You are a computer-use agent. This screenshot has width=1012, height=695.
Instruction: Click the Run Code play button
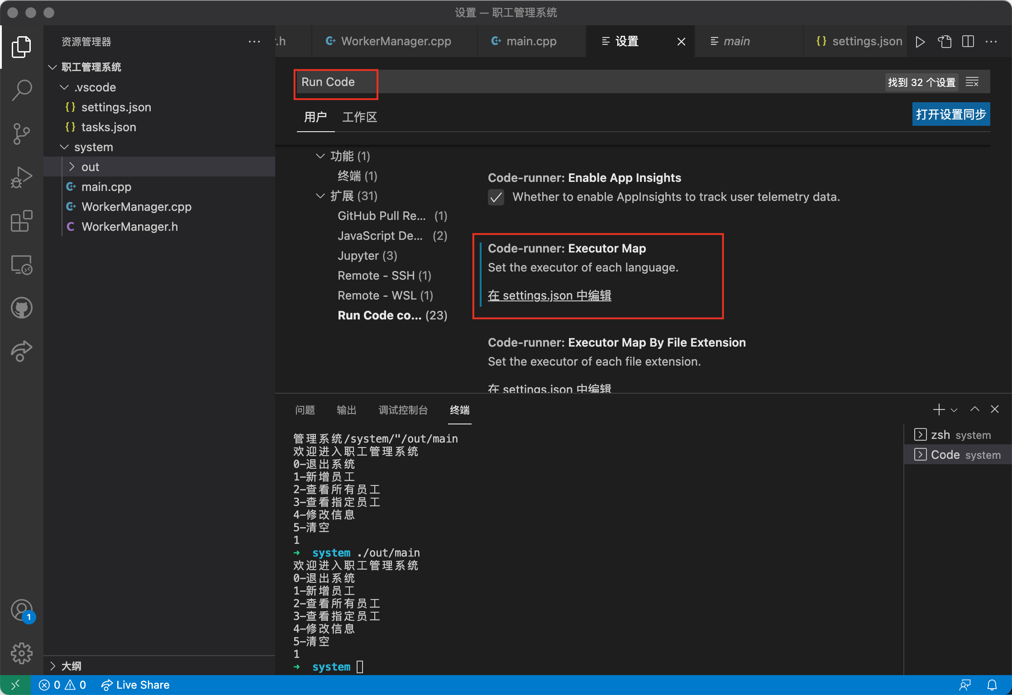(x=920, y=42)
